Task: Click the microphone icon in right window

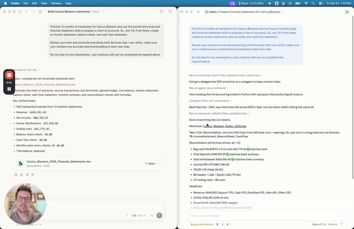Action: point(228,224)
